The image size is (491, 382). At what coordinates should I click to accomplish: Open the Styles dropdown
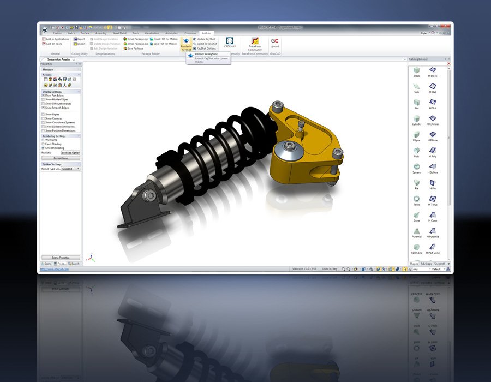pyautogui.click(x=424, y=33)
